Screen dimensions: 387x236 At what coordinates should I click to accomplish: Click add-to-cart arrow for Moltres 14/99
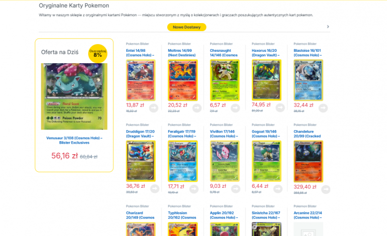pos(197,108)
